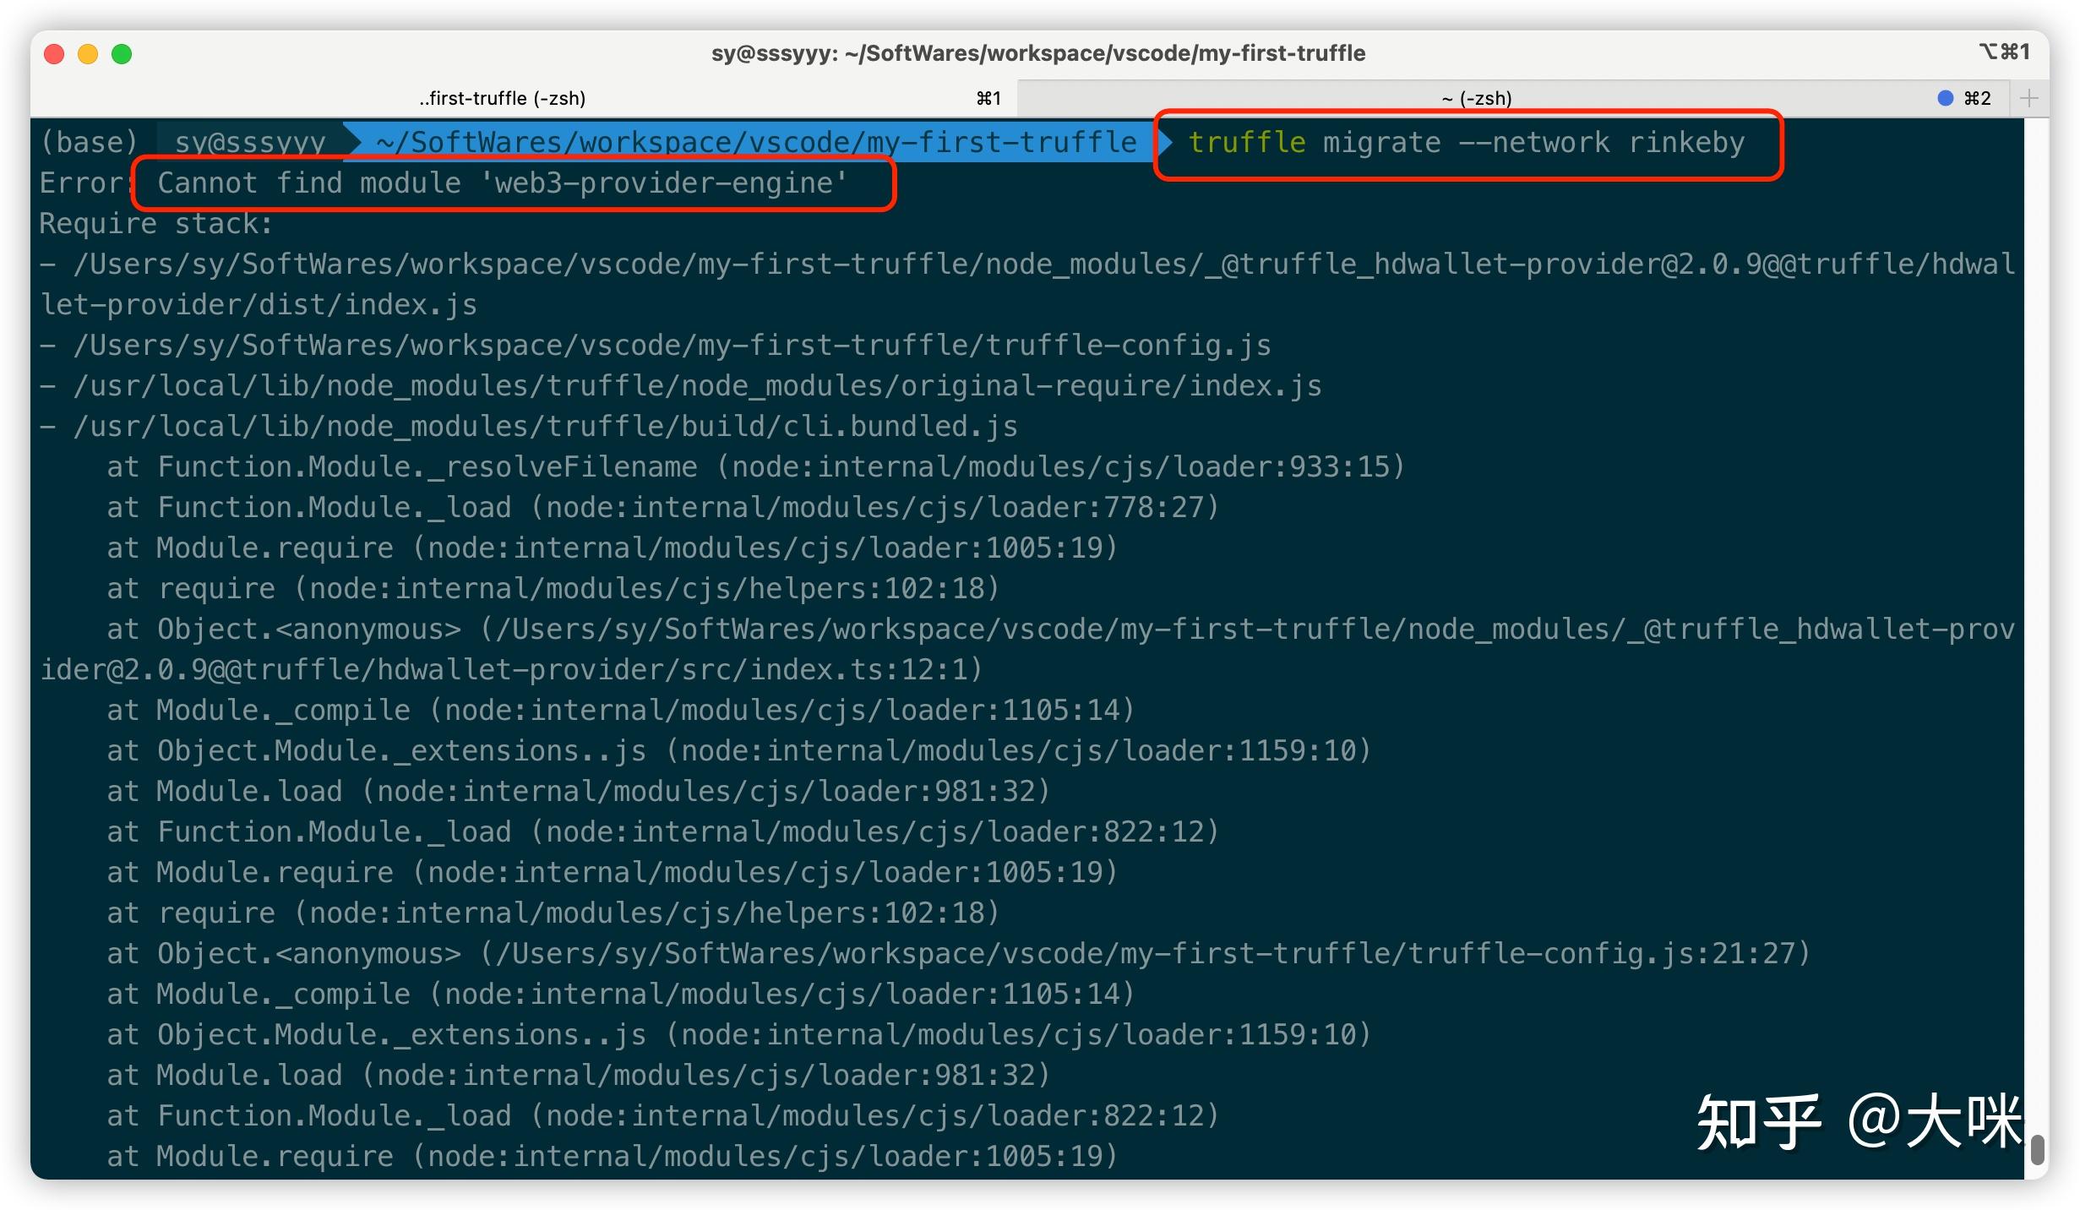Click the ⌥⌘1 window number indicator
2080x1210 pixels.
click(x=2004, y=52)
